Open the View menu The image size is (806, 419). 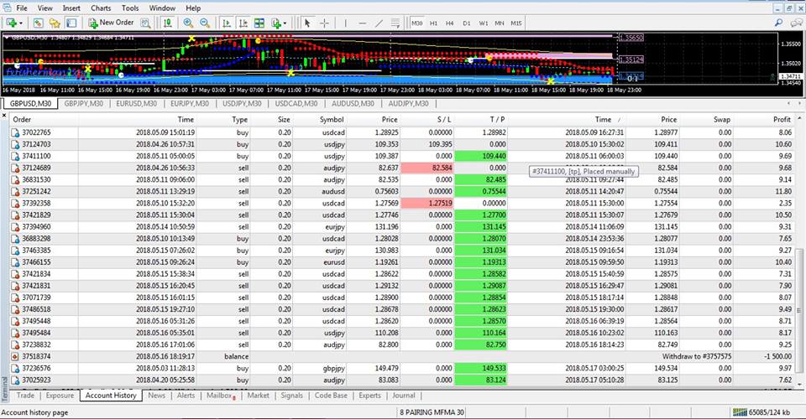tap(44, 8)
